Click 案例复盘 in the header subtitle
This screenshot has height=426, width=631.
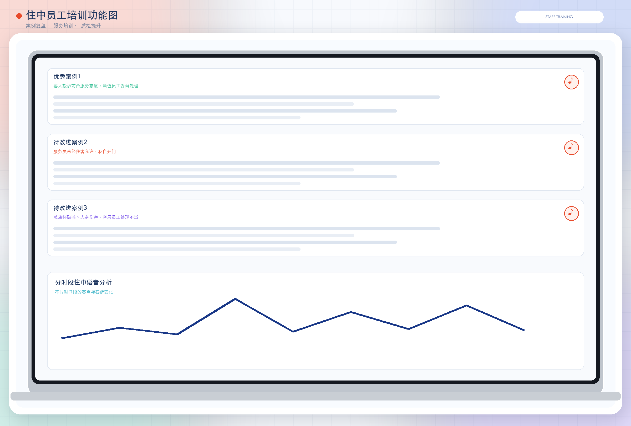click(x=36, y=26)
